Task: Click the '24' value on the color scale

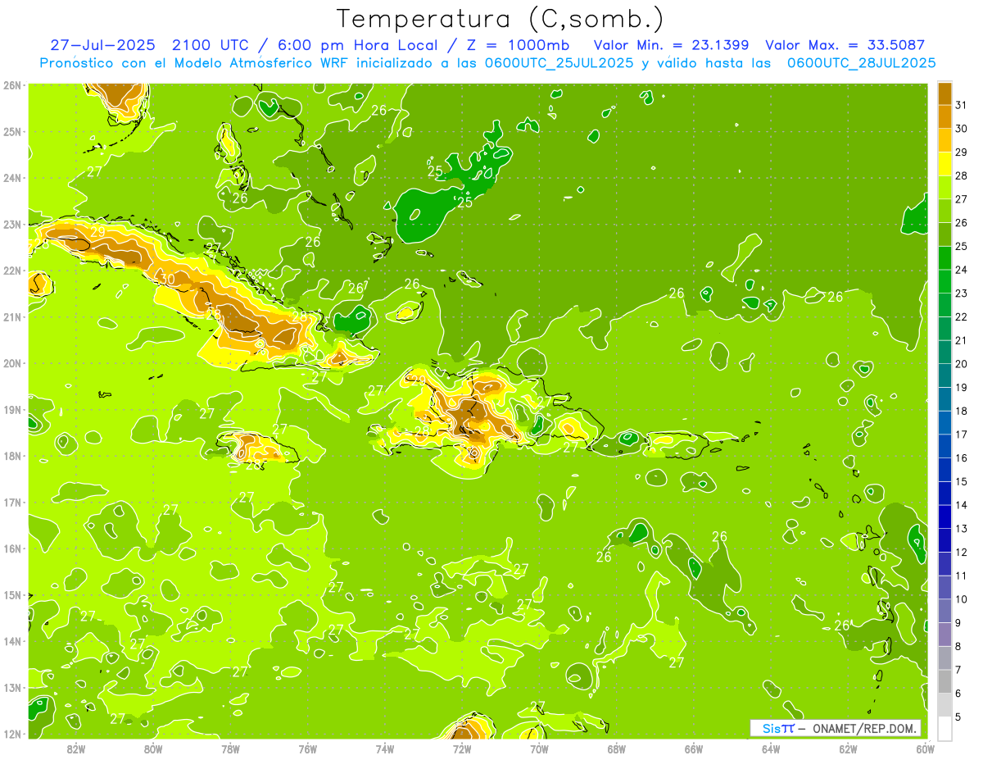Action: (x=961, y=270)
